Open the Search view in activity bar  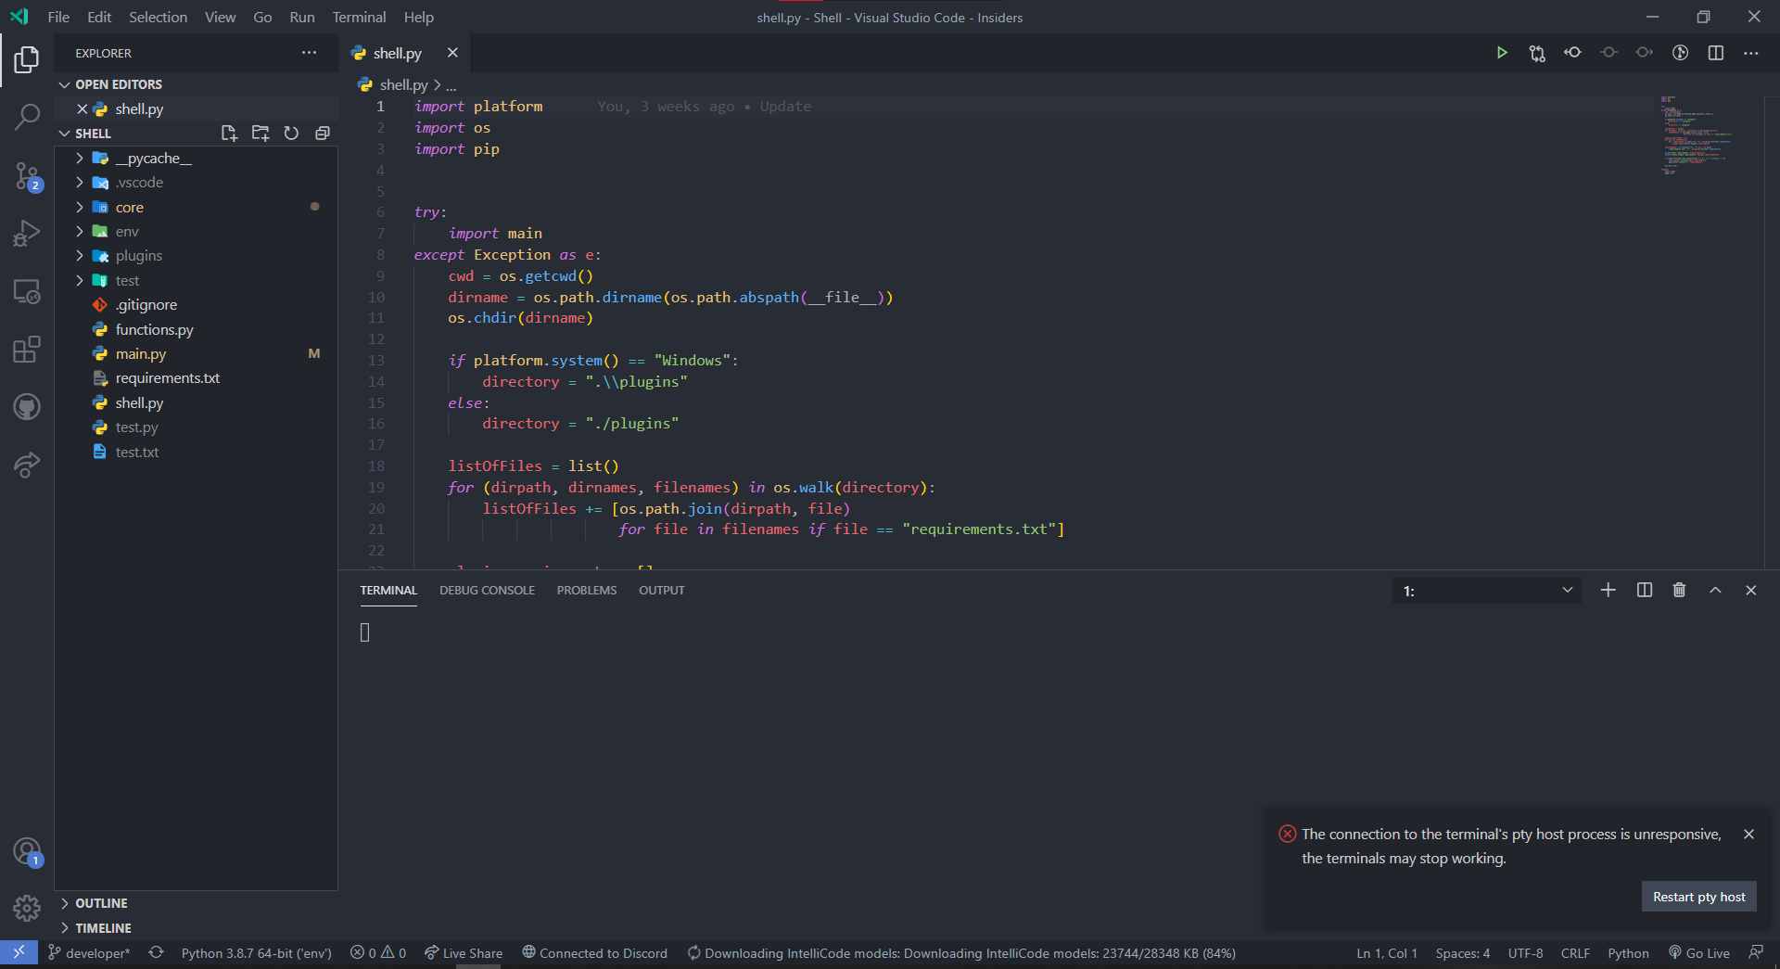click(x=27, y=117)
